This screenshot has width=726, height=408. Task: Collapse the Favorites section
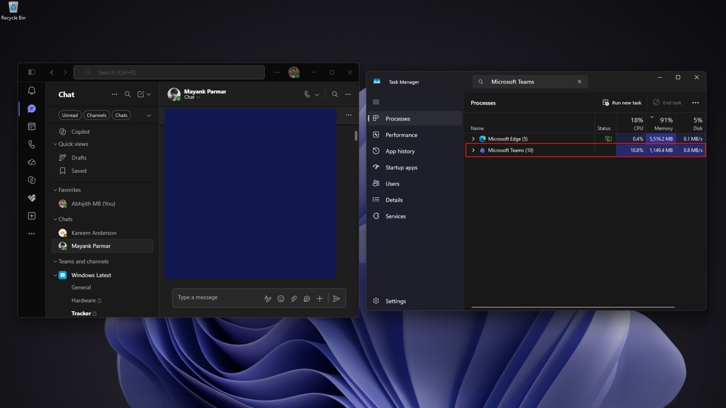click(x=55, y=190)
